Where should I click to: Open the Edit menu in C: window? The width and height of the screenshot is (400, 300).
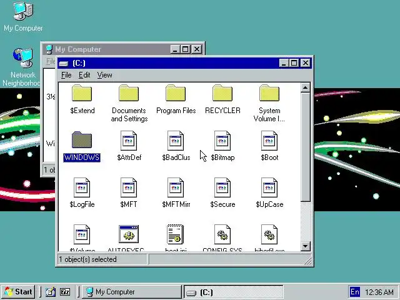click(x=84, y=75)
